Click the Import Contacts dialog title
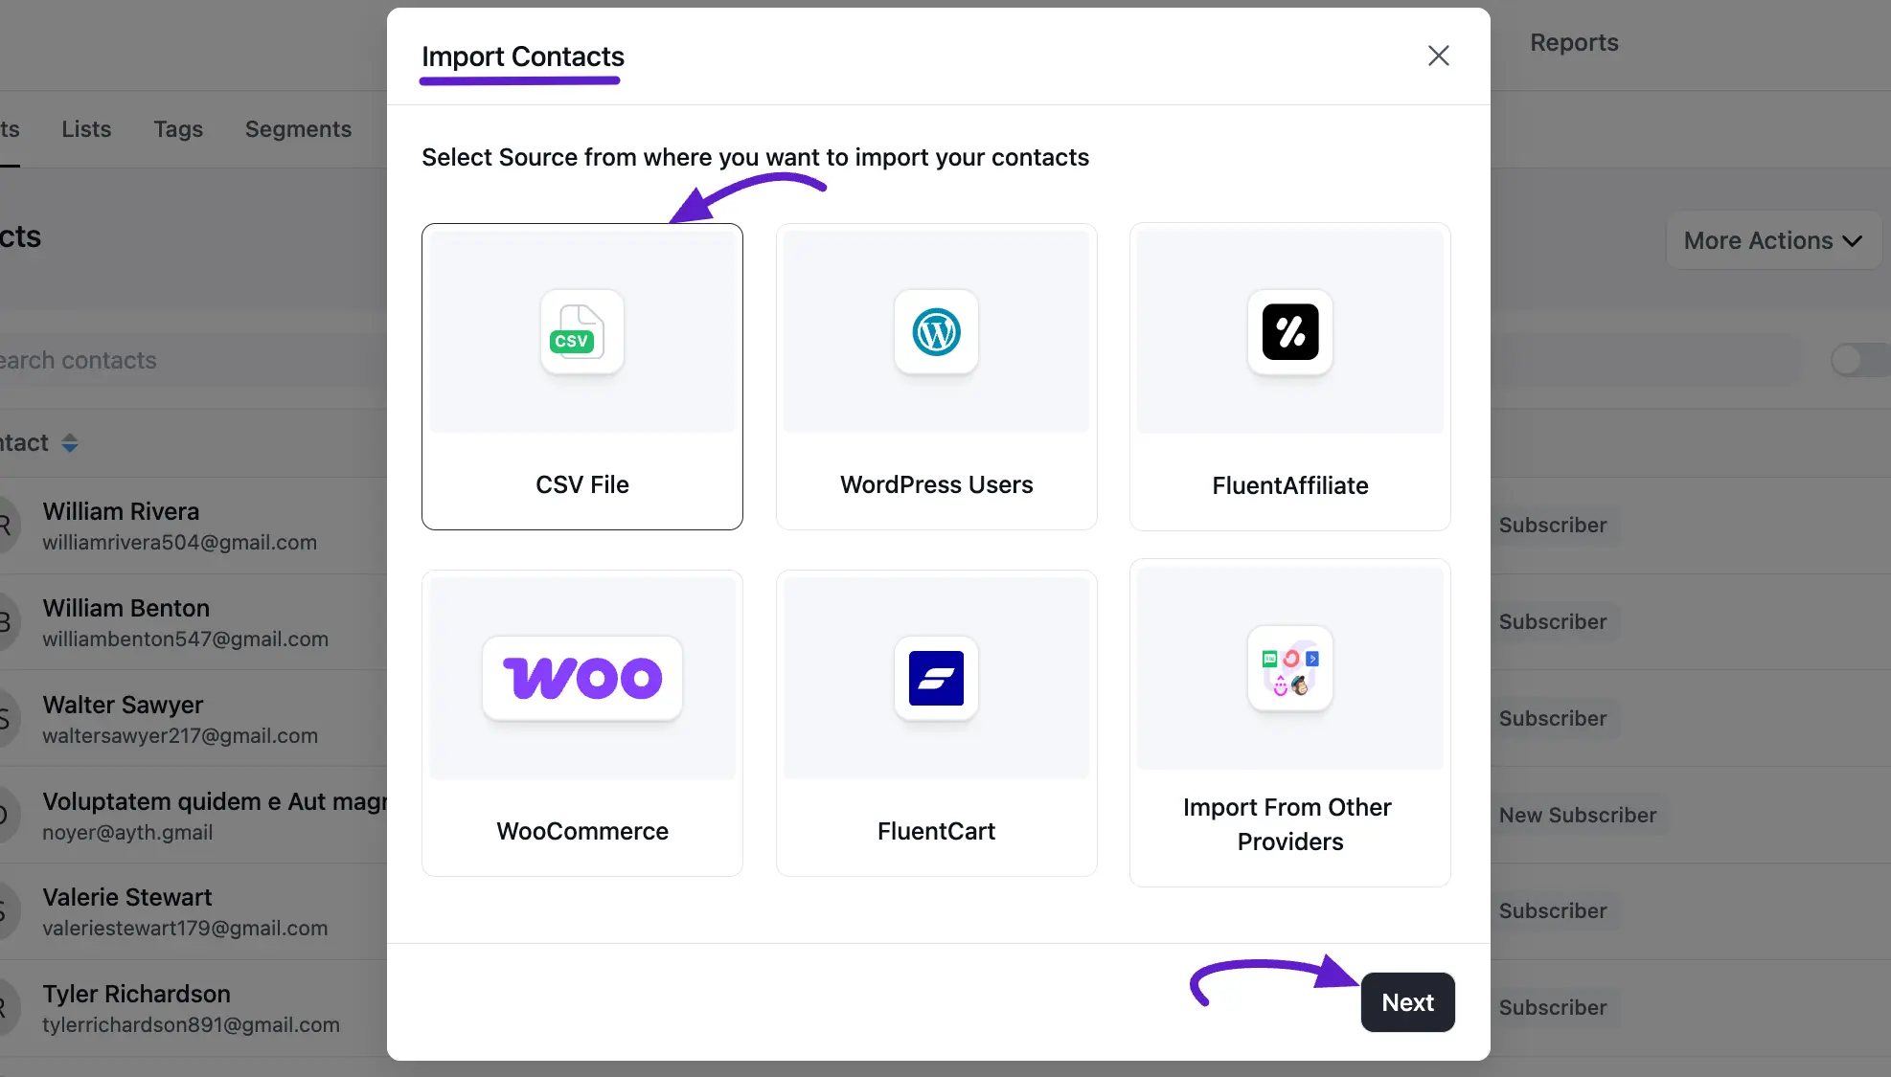 pos(523,56)
